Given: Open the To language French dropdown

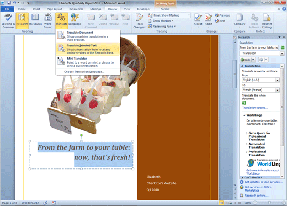Looking at the screenshot, I should click(277, 90).
